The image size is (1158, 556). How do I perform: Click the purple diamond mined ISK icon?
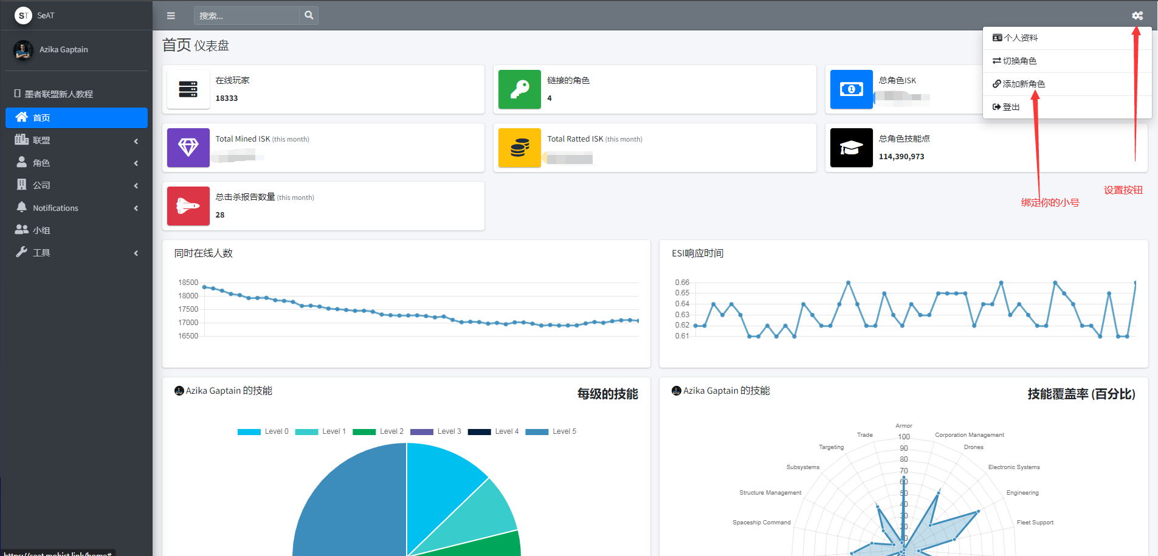(188, 148)
